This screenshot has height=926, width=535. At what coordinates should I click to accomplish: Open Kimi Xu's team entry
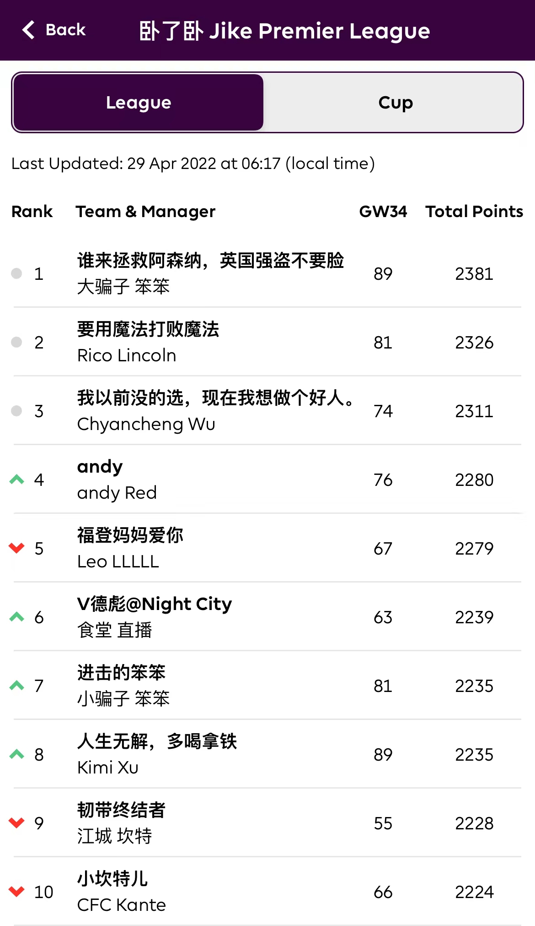[x=108, y=768]
